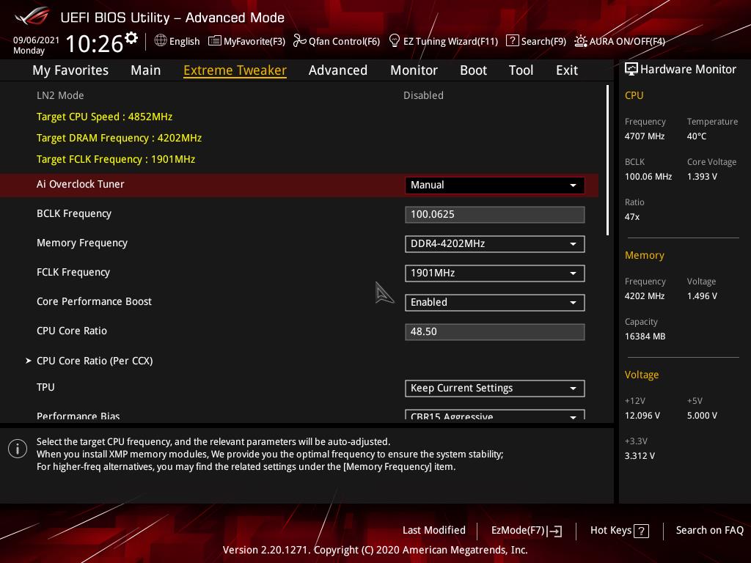
Task: Click the 3.312 V reading
Action: coord(640,455)
